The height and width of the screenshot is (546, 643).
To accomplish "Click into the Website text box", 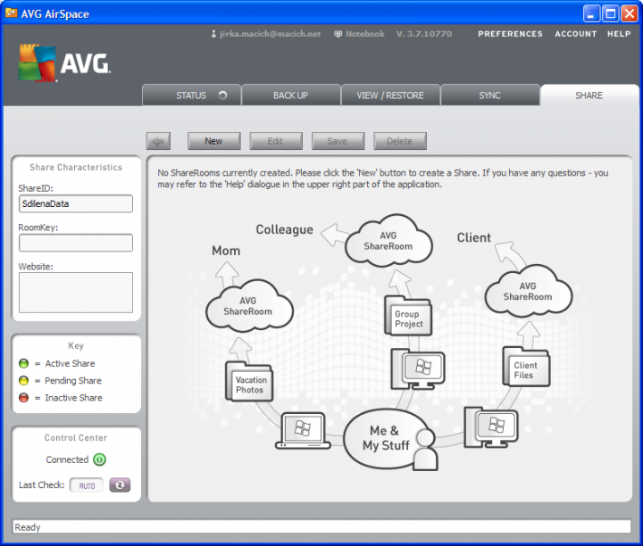I will (x=76, y=293).
